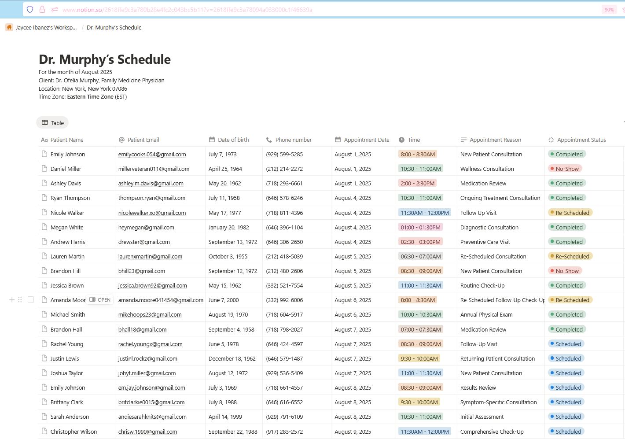This screenshot has width=625, height=439.
Task: Click the bhill23@gmail.com email link
Action: pos(142,271)
